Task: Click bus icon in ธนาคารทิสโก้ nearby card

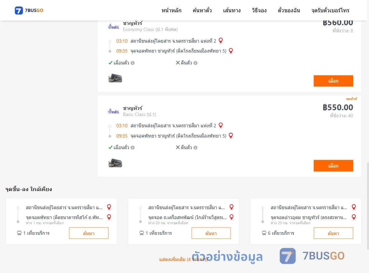Action: point(19,233)
